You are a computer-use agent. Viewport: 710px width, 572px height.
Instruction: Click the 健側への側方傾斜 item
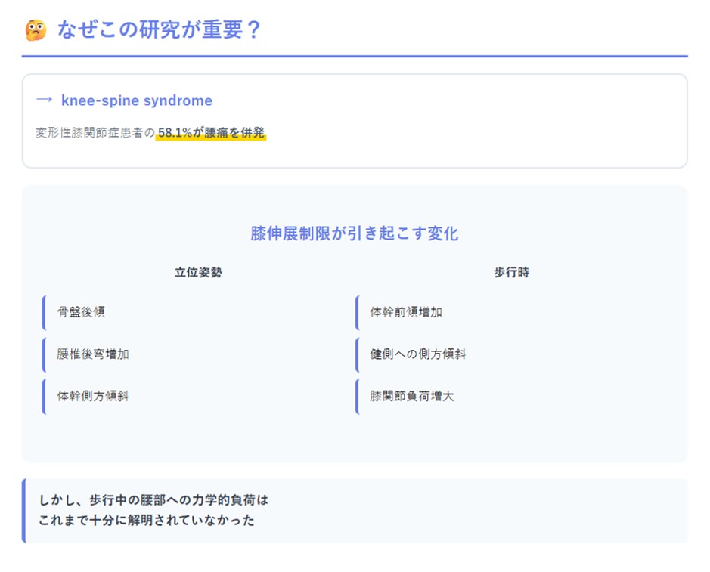417,354
